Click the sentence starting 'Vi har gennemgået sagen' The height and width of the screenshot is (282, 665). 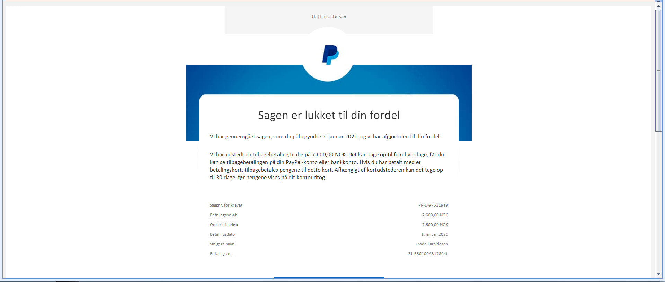(325, 137)
